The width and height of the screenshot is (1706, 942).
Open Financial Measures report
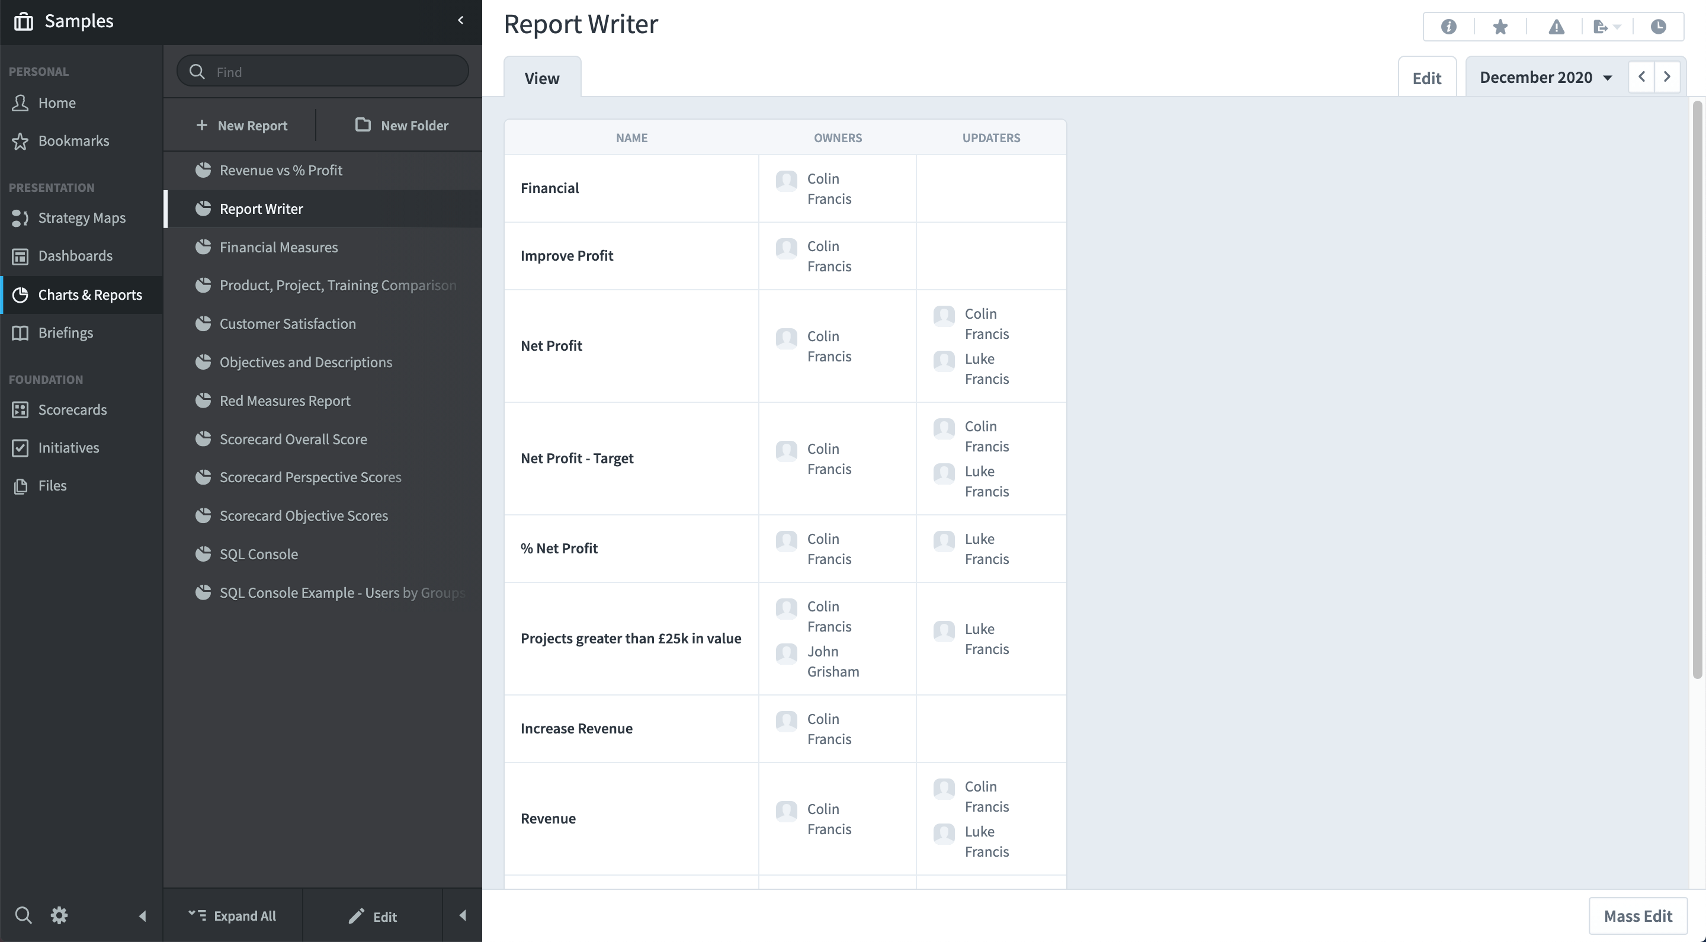[x=323, y=247]
